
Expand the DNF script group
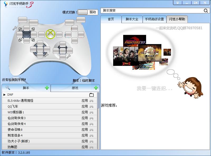(x=4, y=95)
